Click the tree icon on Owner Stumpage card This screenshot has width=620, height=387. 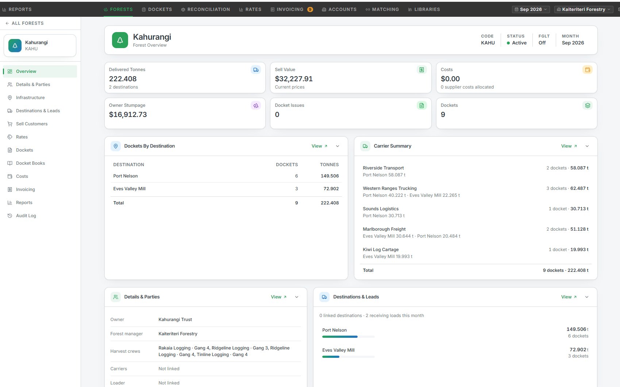click(256, 105)
